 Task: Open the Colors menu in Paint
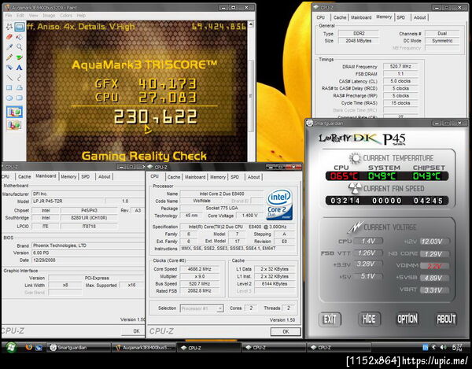tap(66, 16)
